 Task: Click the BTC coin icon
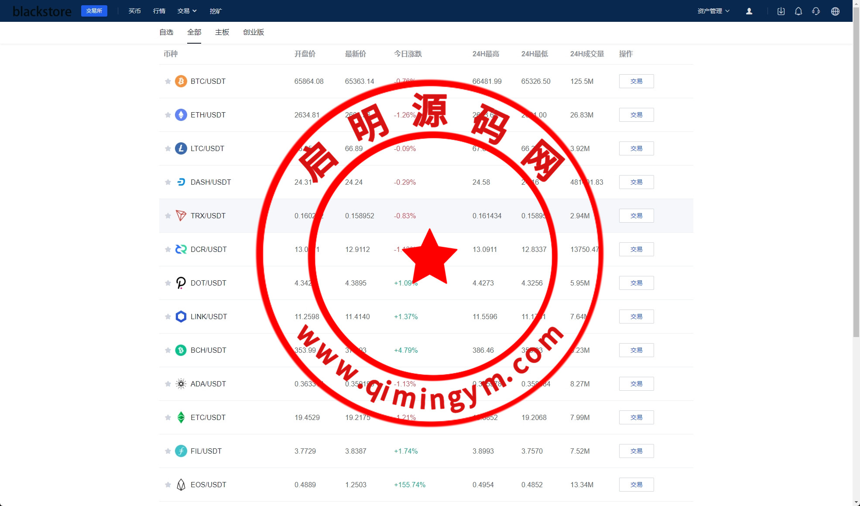(181, 81)
